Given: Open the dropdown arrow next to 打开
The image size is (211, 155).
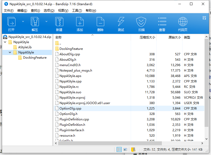Looking at the screenshot, I should pyautogui.click(x=23, y=21).
